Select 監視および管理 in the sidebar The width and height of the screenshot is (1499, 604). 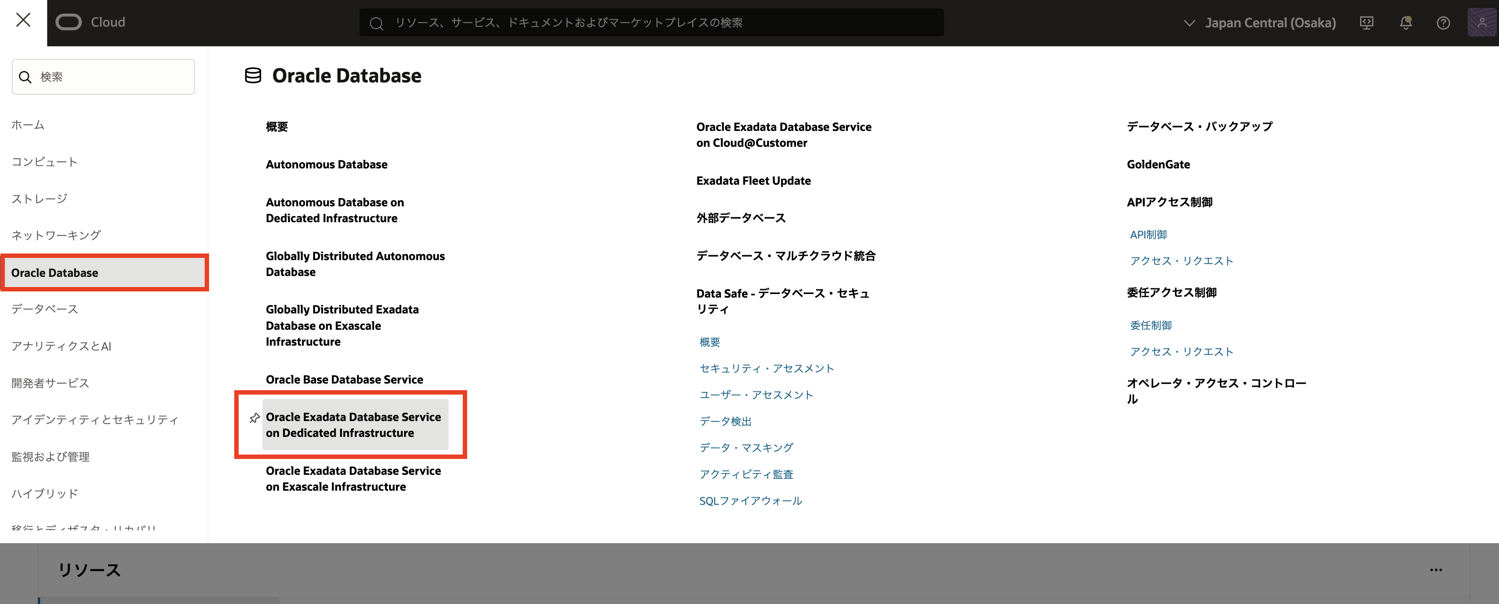[50, 457]
